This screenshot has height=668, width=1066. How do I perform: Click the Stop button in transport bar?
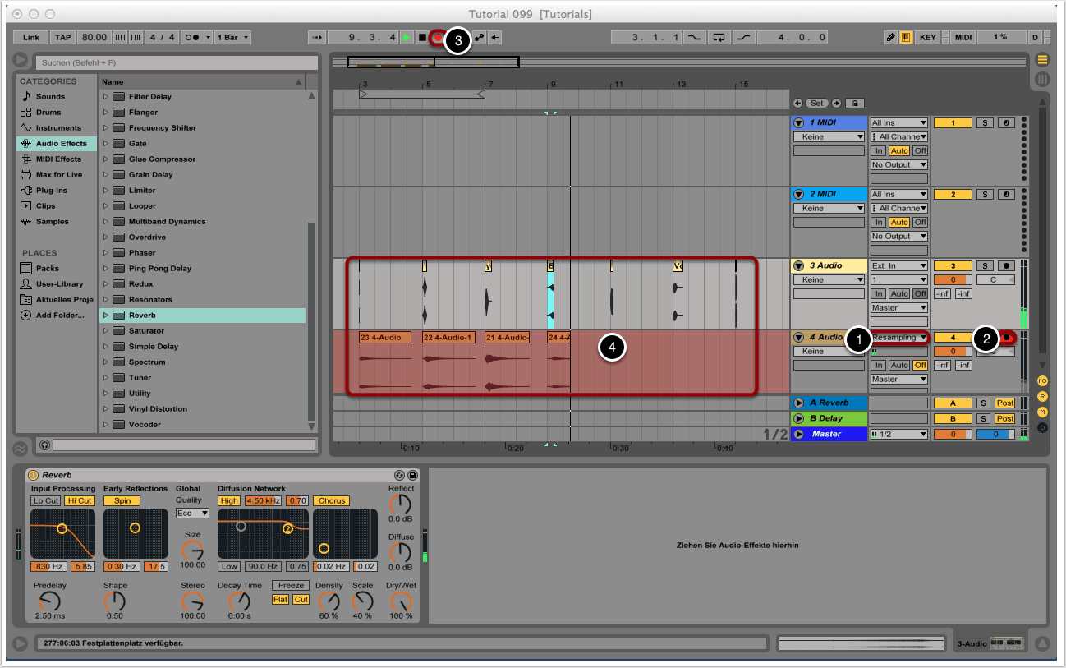point(422,38)
